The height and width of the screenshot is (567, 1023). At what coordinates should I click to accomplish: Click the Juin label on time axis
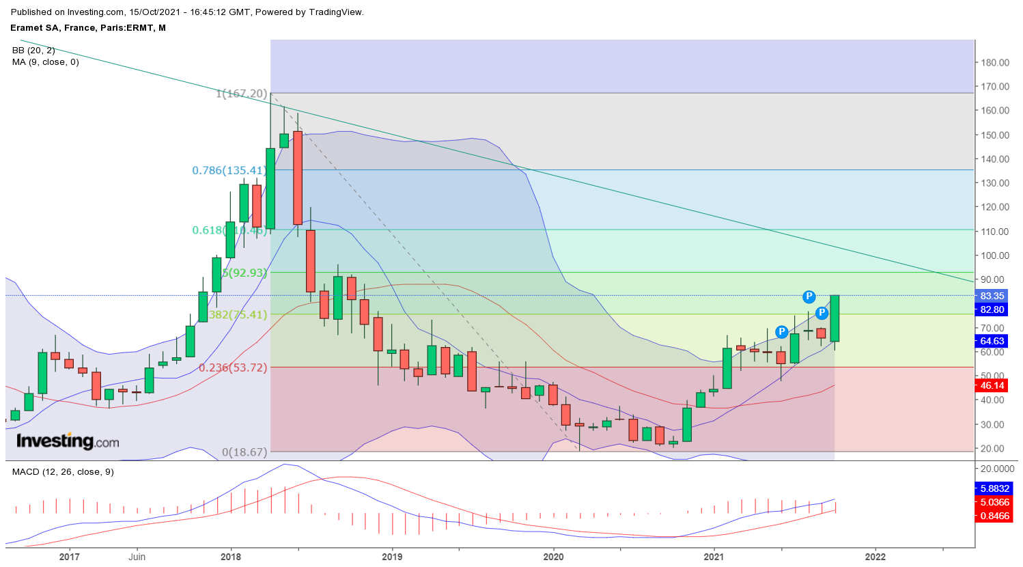137,556
